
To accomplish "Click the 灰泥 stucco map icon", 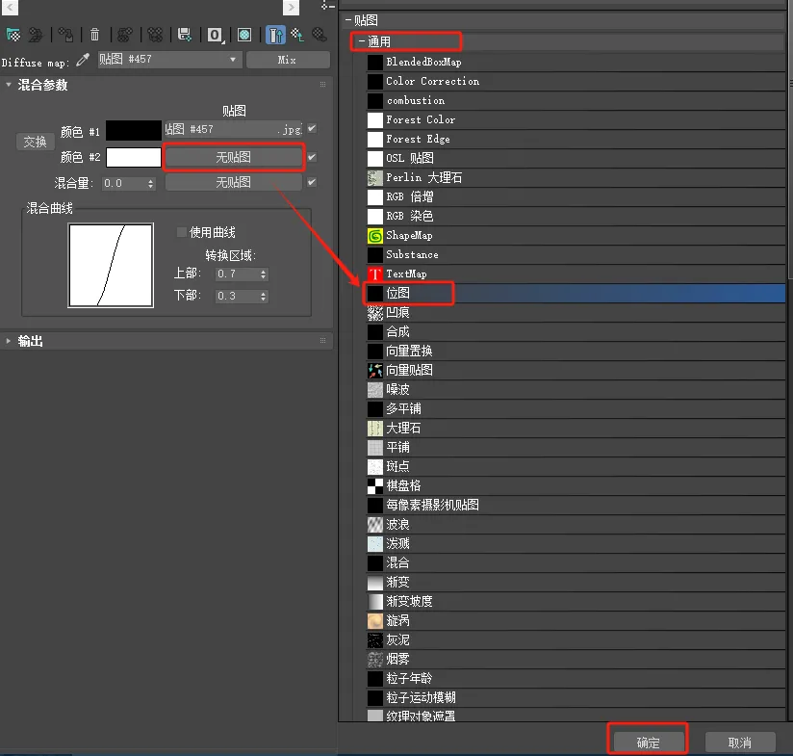I will click(x=374, y=640).
